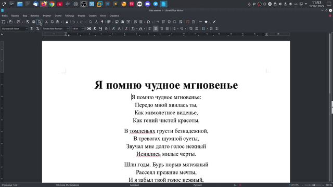The image size is (333, 187).
Task: Open the Файл menu
Action: coord(5,16)
